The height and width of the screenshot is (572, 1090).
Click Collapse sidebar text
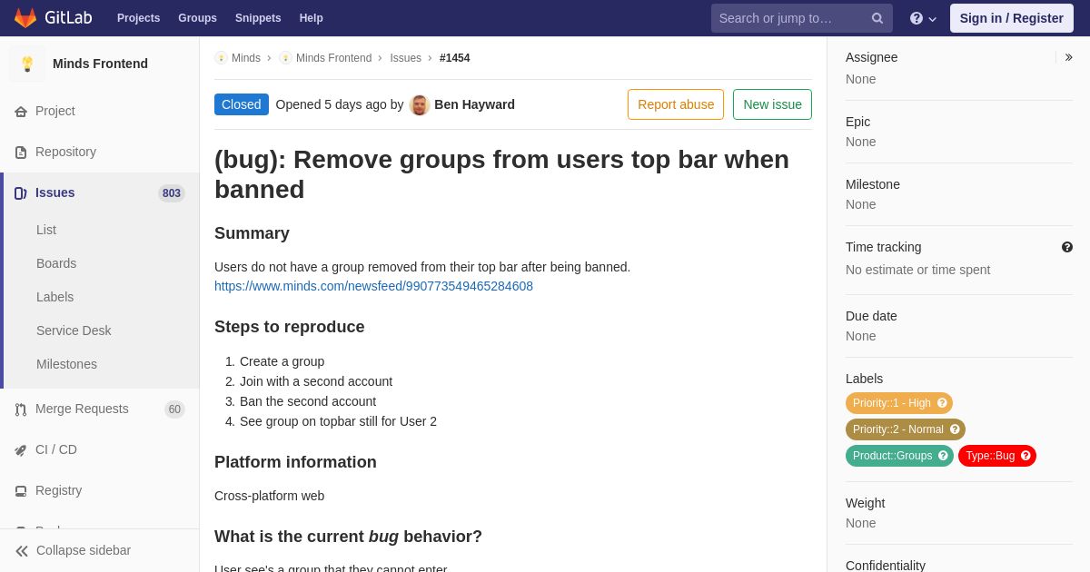[x=84, y=550]
